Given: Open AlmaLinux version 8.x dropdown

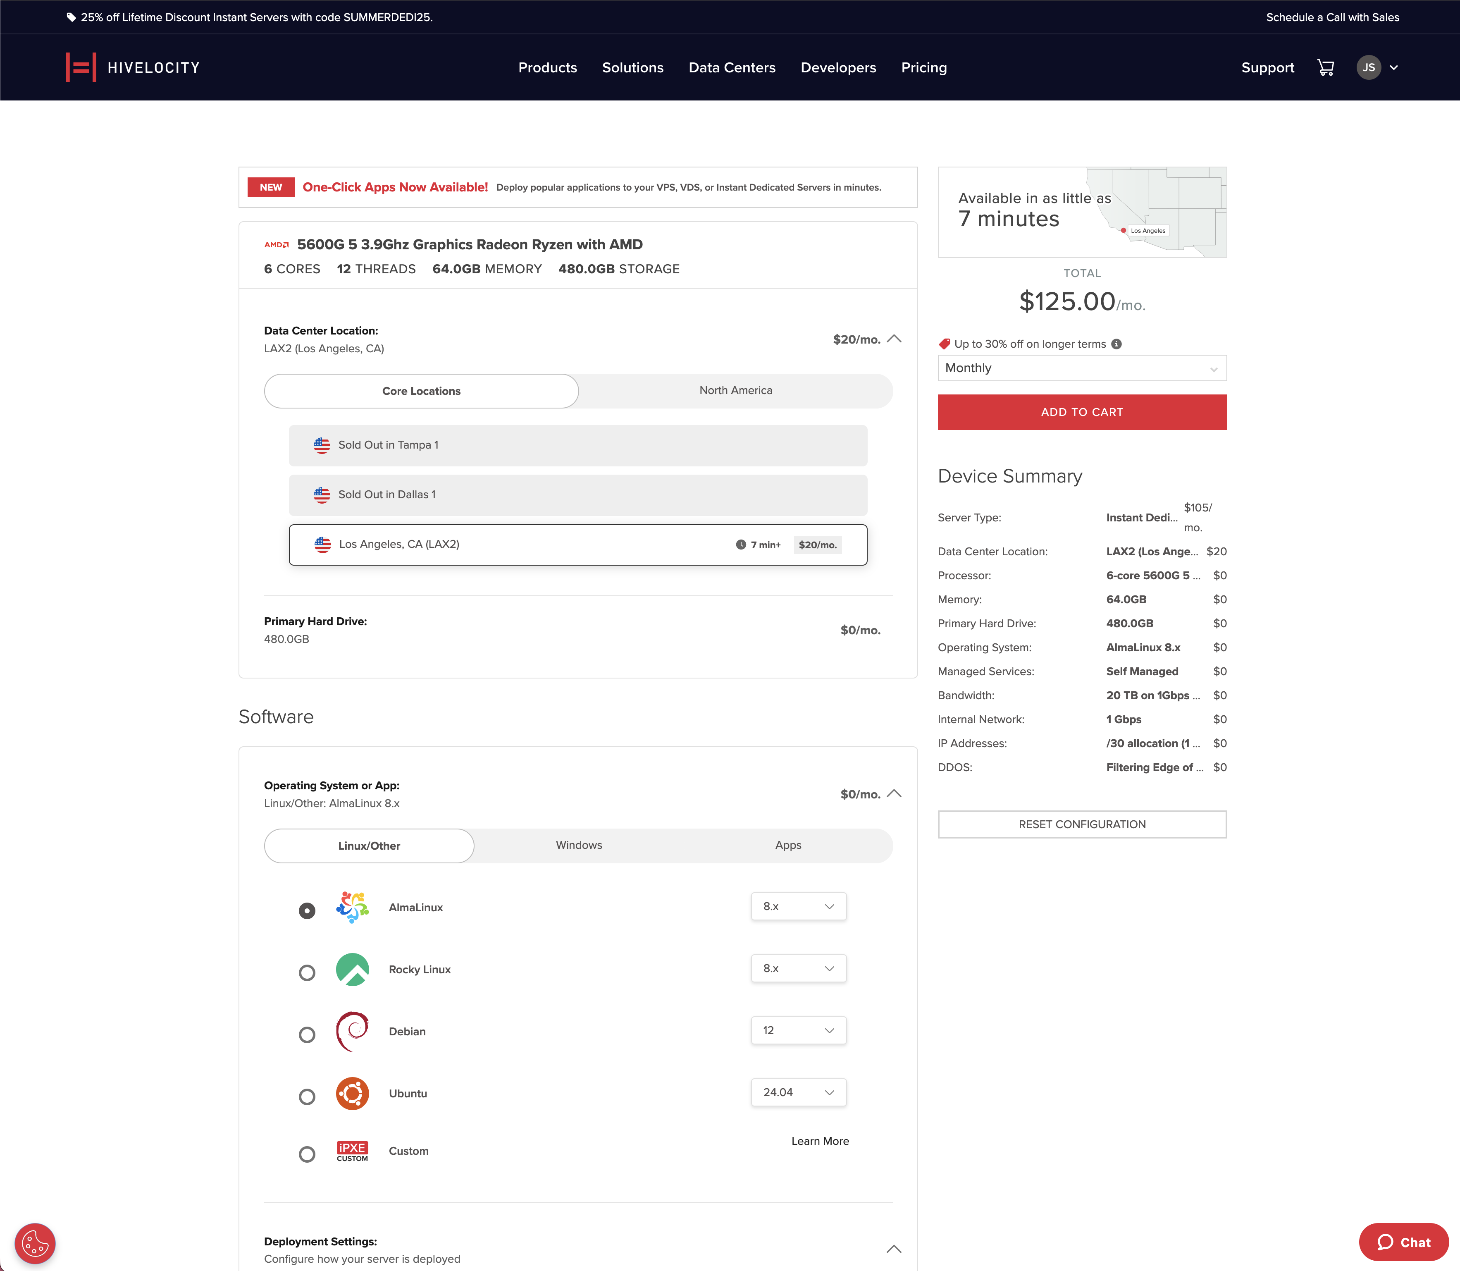Looking at the screenshot, I should (x=799, y=906).
